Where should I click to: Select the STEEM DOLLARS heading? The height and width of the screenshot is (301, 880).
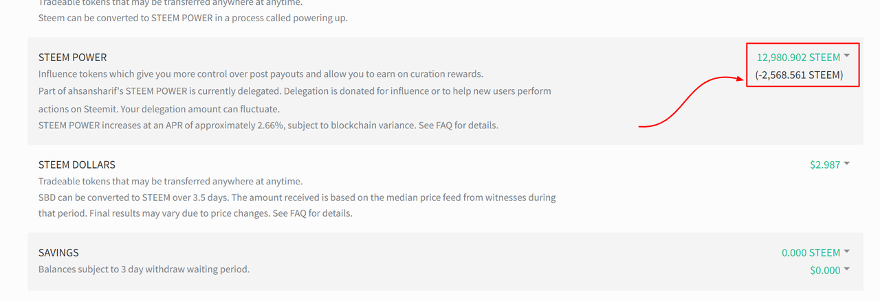tap(76, 165)
